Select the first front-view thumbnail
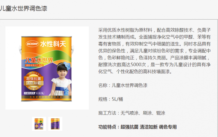Viewport: 218px width, 137px height. pyautogui.click(x=39, y=124)
